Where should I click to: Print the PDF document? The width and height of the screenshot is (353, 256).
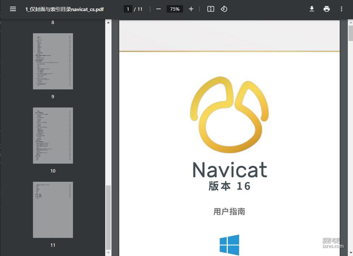pyautogui.click(x=327, y=9)
